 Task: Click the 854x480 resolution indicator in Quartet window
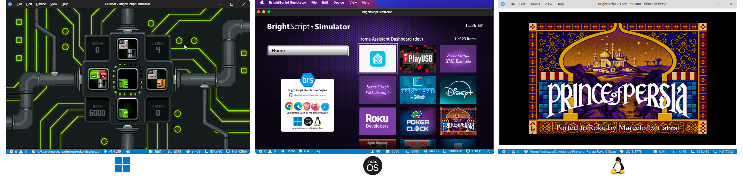213,152
